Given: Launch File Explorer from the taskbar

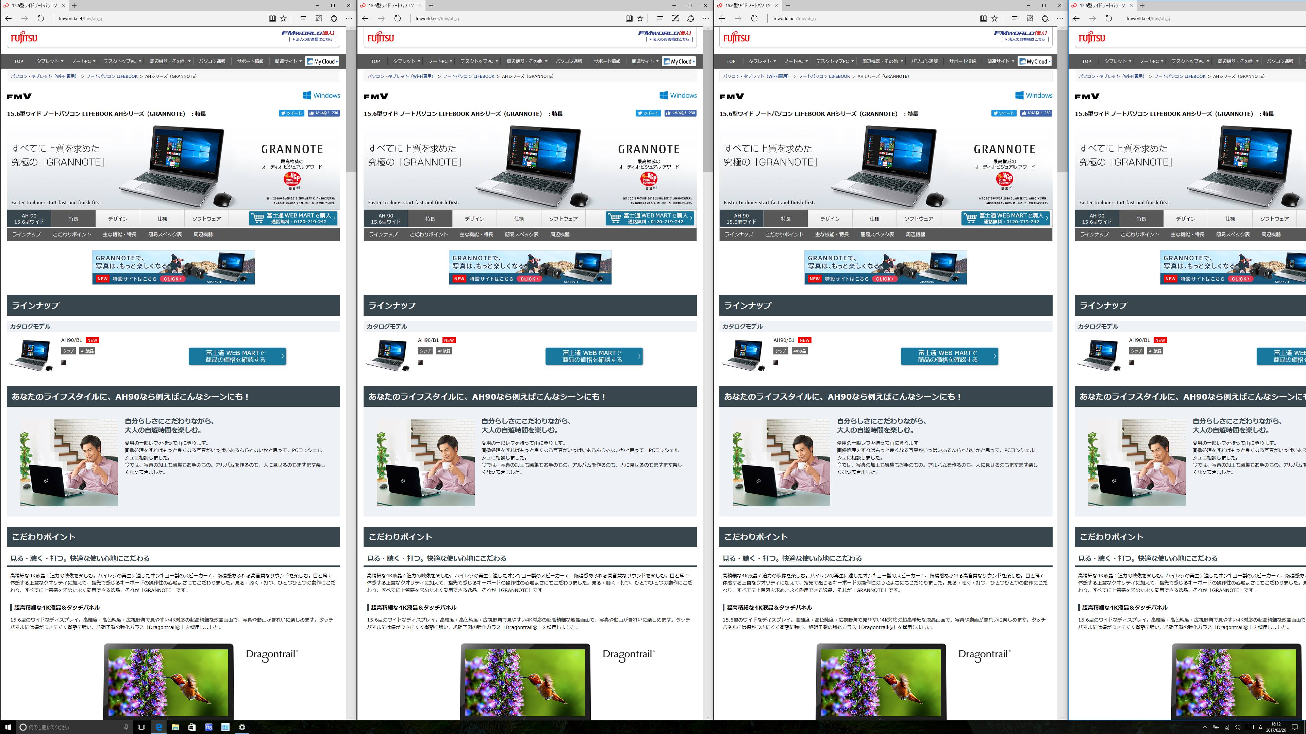Looking at the screenshot, I should tap(175, 727).
